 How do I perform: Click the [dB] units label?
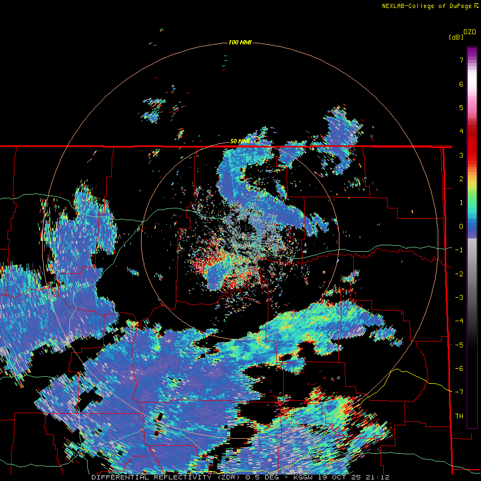(456, 37)
